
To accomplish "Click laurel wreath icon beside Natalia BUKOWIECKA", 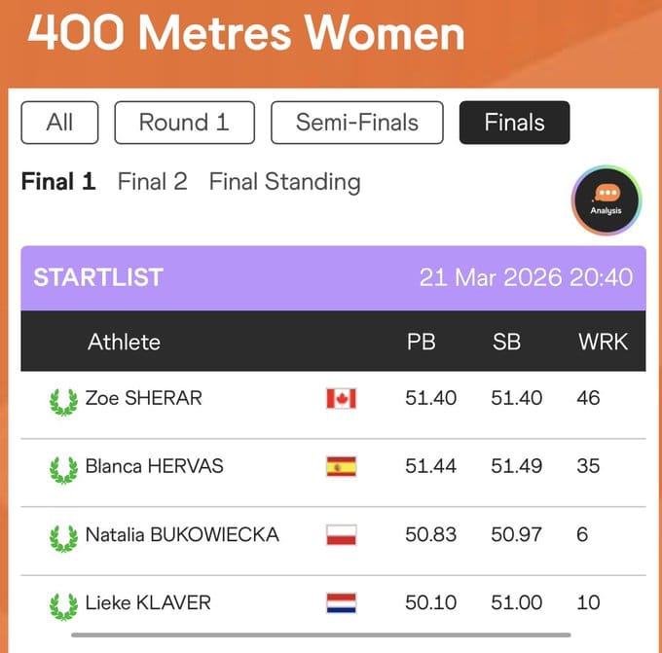I will click(63, 537).
